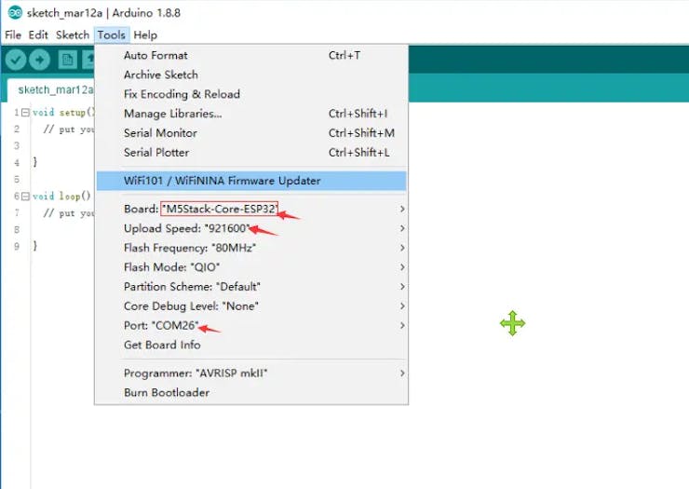Click Get Board Info
The image size is (689, 489).
(x=251, y=345)
